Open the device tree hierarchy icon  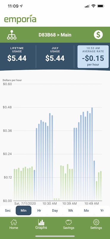point(12,35)
